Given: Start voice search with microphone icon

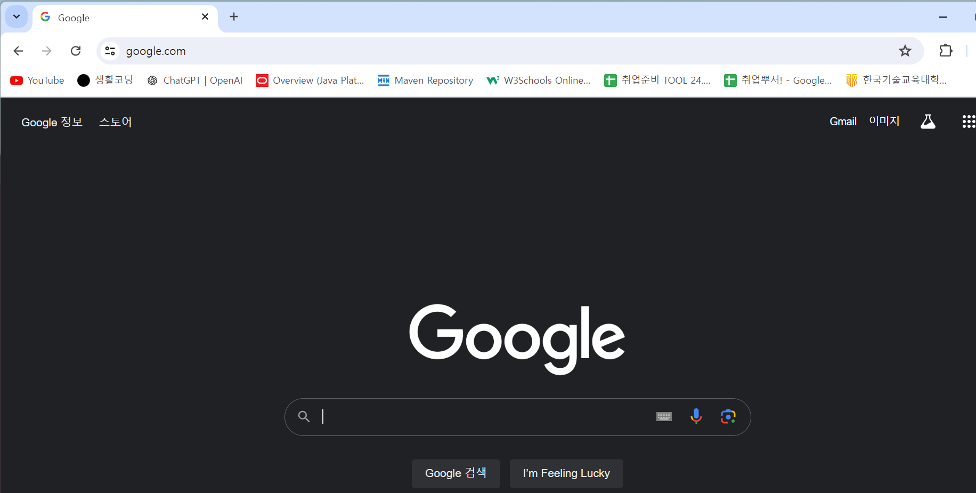Looking at the screenshot, I should 696,416.
